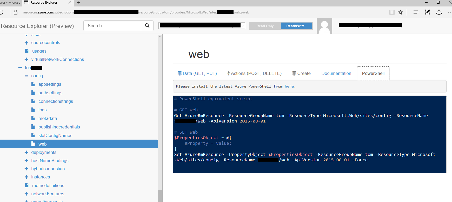
Task: Open the Documentation tab
Action: tap(336, 73)
